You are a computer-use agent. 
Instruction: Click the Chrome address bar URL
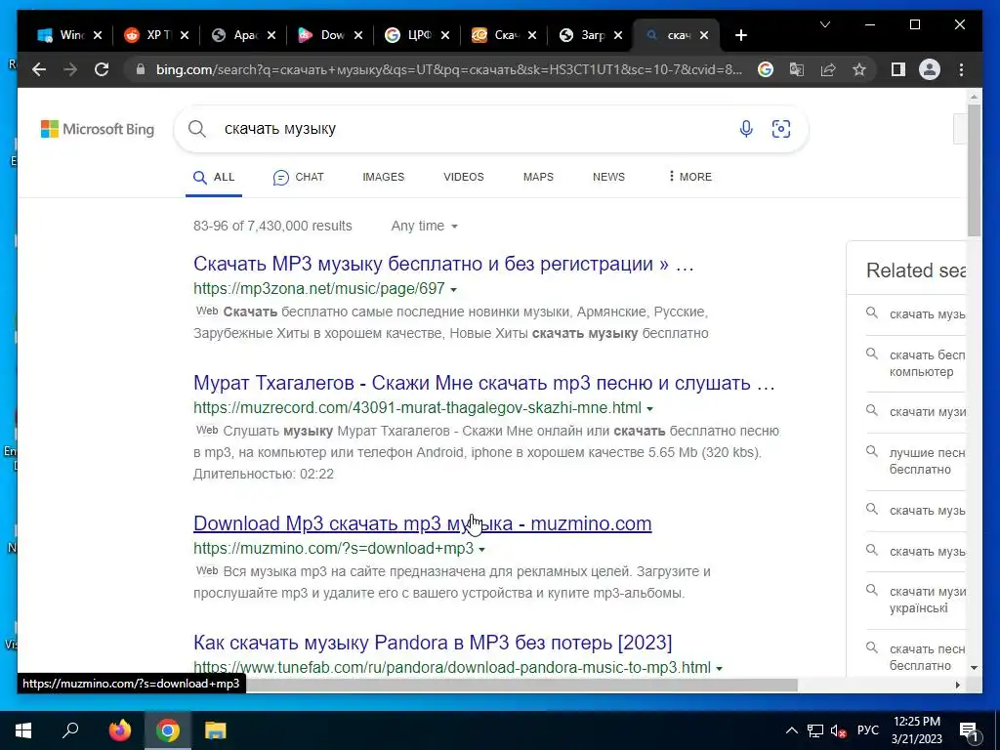[449, 69]
